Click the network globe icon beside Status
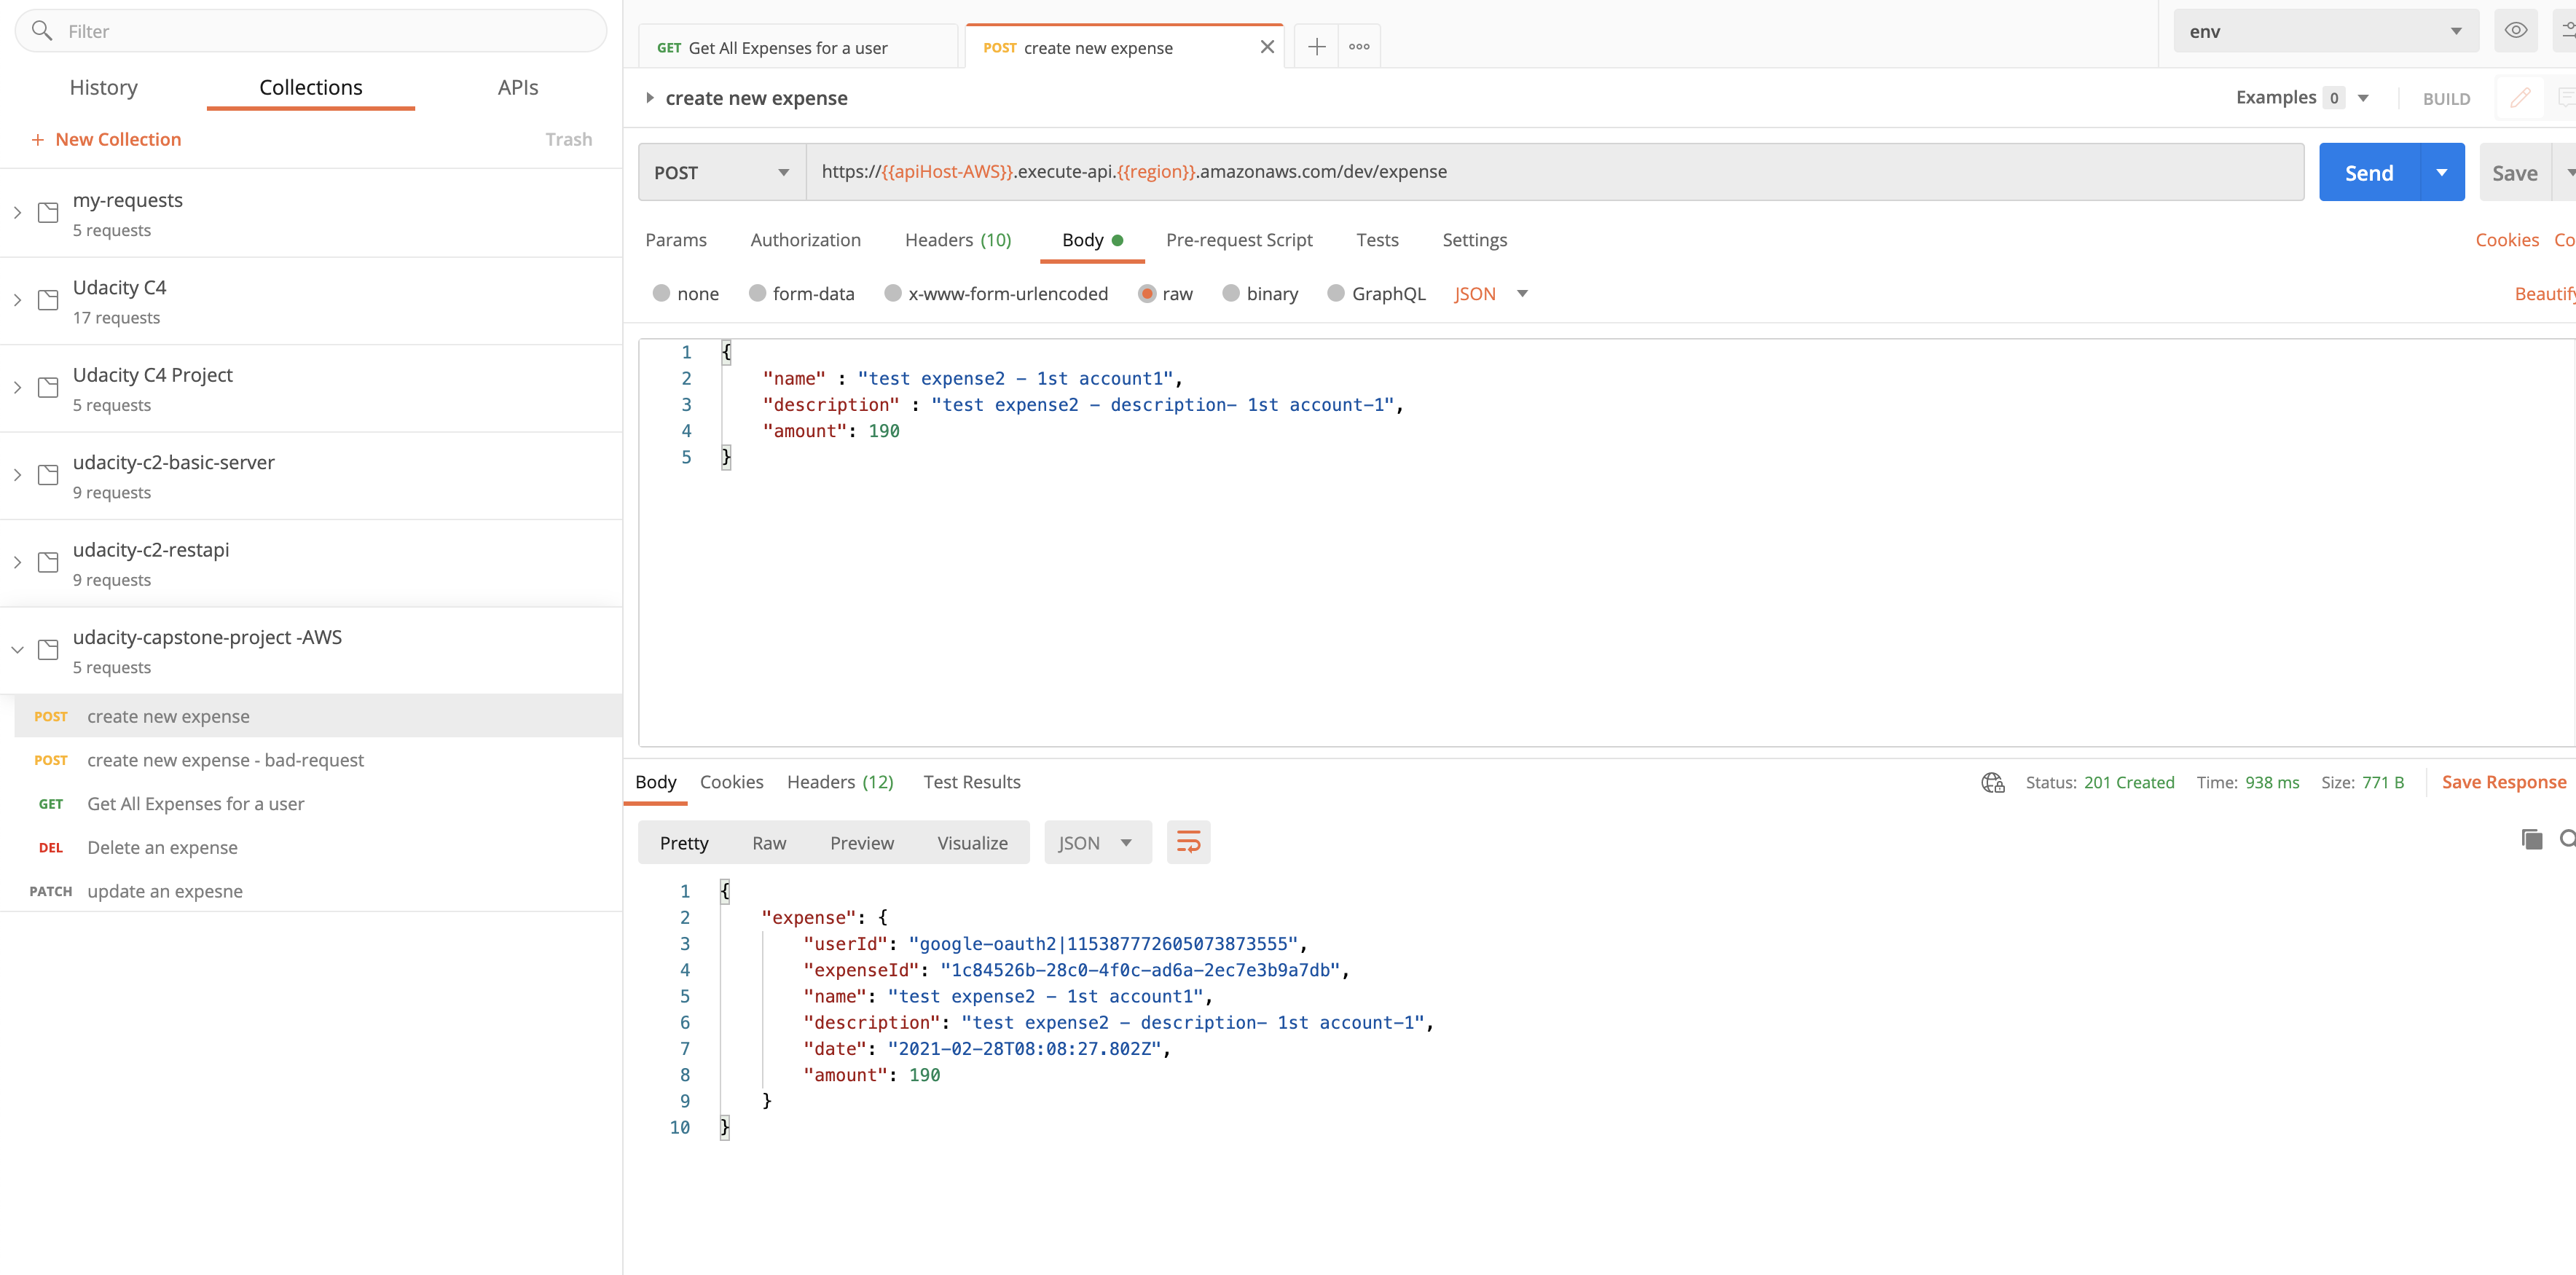 [1992, 783]
